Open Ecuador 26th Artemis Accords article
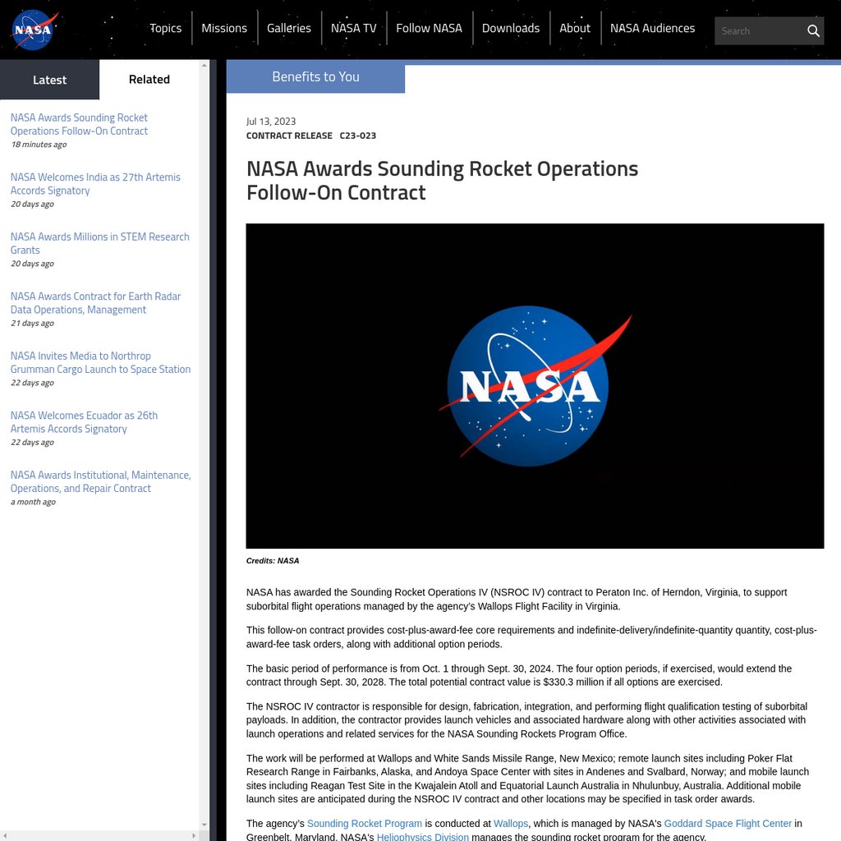841x841 pixels. pyautogui.click(x=84, y=421)
